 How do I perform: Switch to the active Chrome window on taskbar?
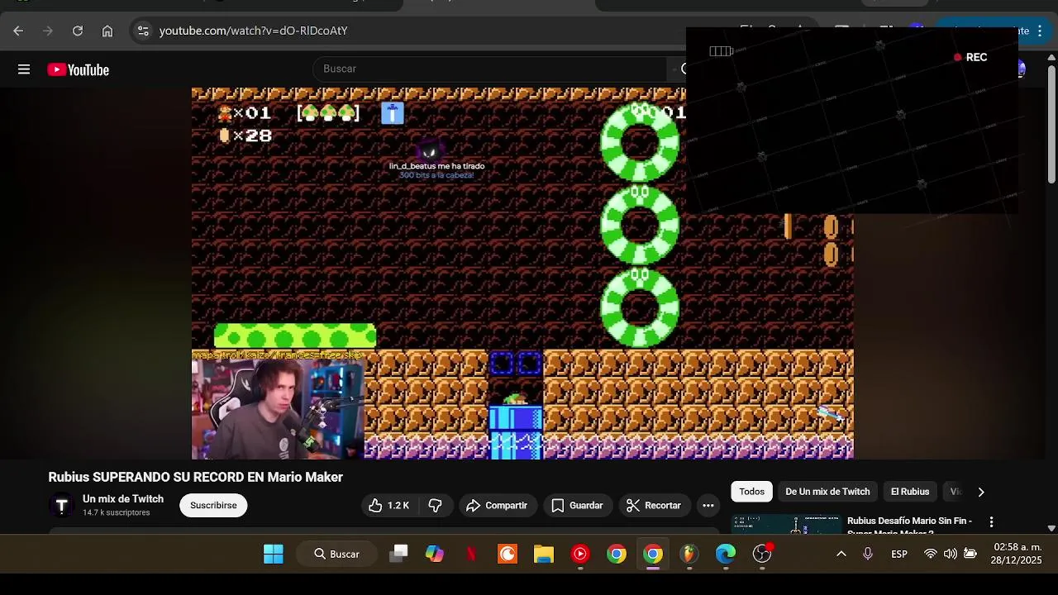pyautogui.click(x=653, y=554)
